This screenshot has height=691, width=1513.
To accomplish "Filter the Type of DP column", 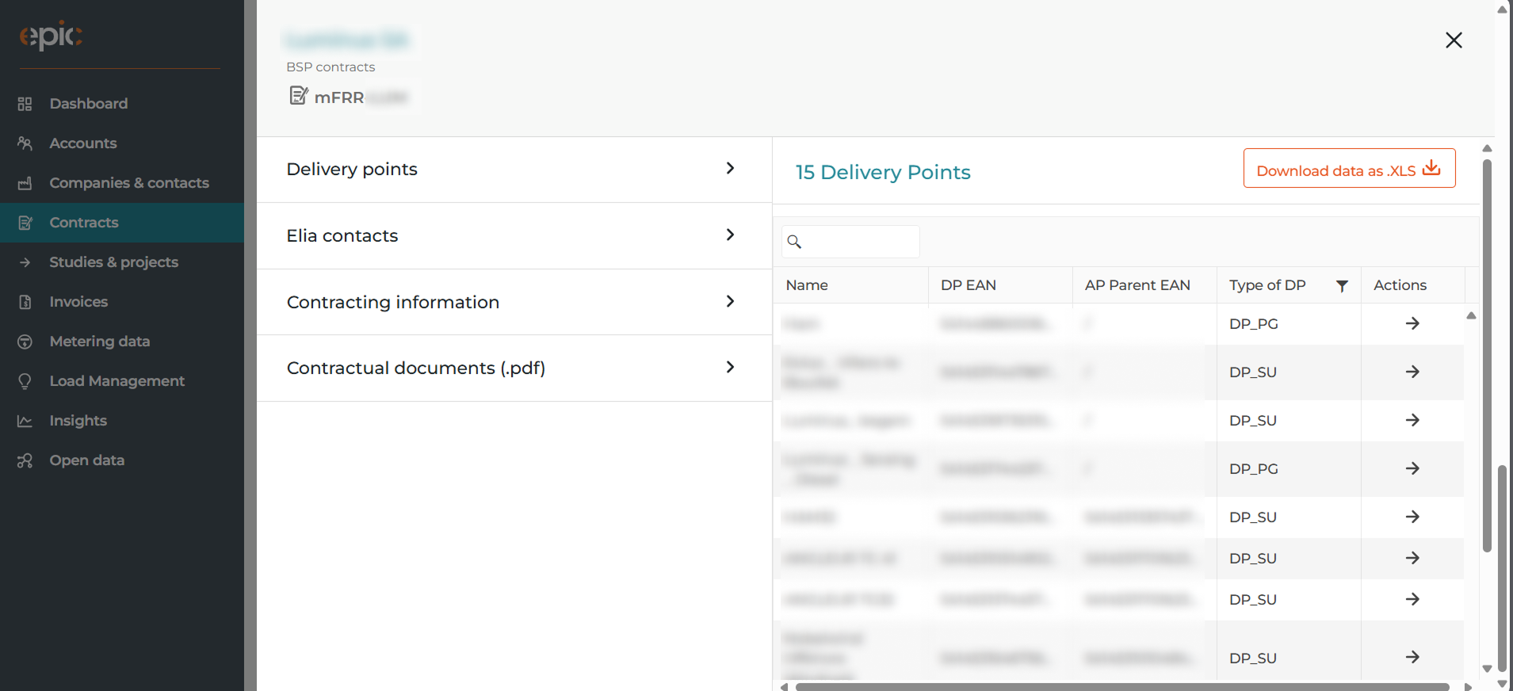I will (1342, 286).
